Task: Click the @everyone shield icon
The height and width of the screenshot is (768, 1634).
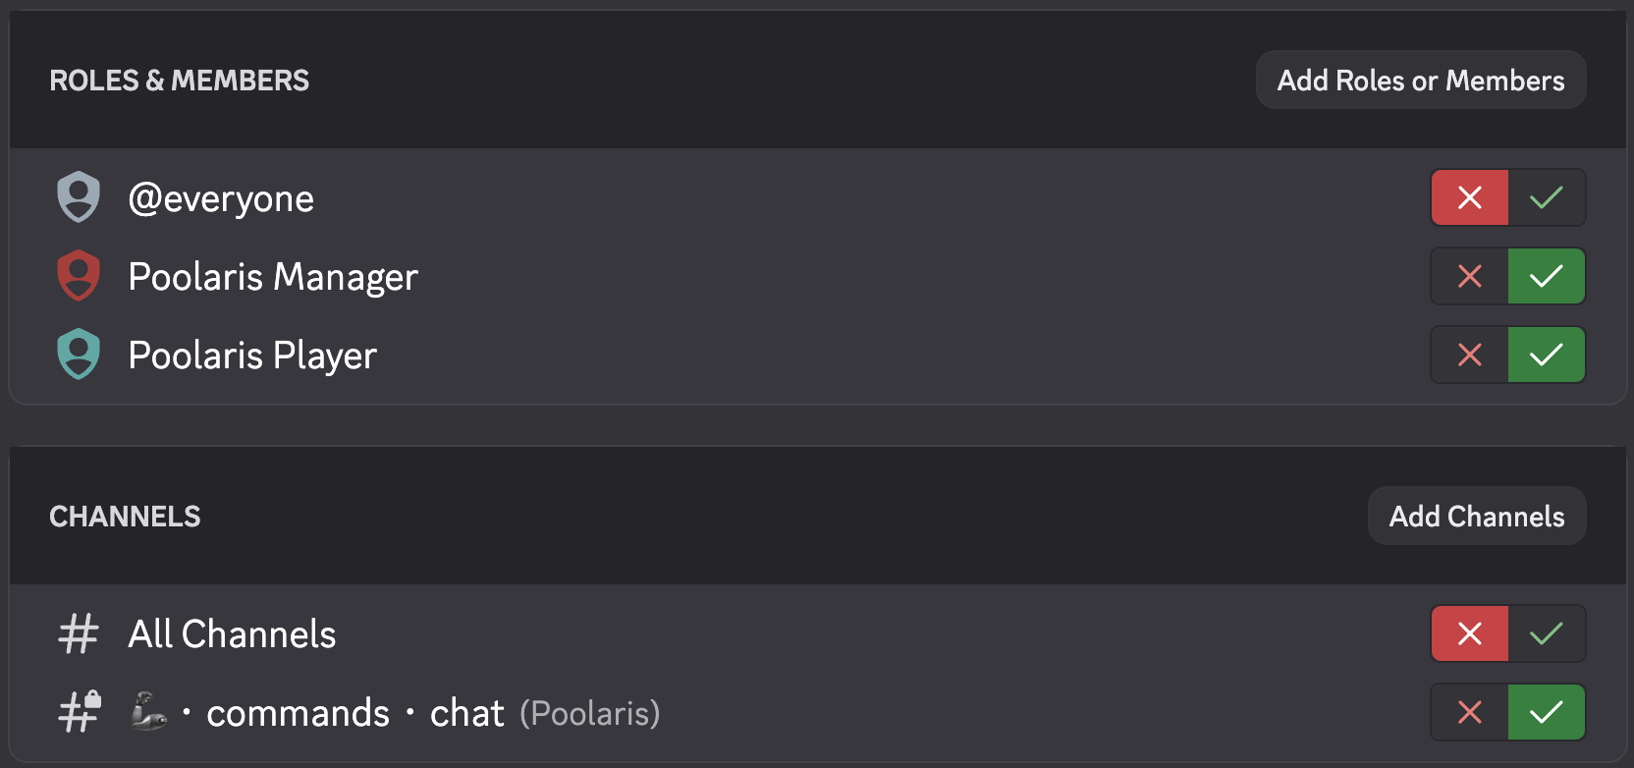Action: coord(78,197)
